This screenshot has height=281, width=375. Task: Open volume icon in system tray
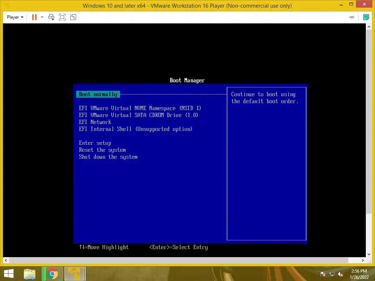340,274
